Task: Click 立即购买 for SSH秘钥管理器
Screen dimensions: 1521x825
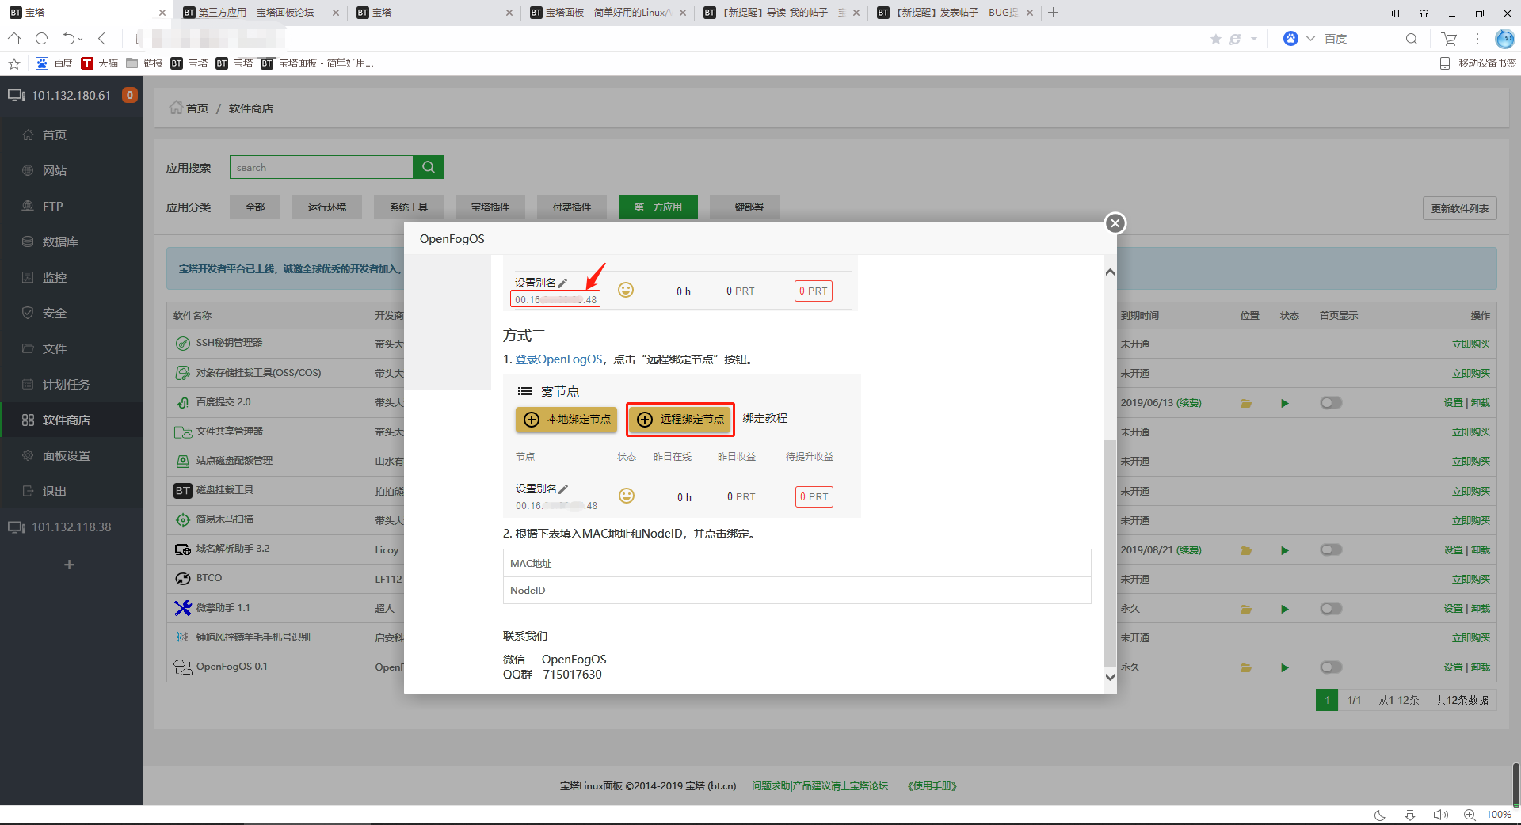Action: pos(1471,344)
